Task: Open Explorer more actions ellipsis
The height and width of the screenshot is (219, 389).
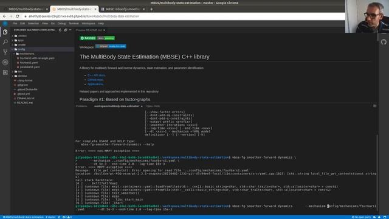Action: point(71,30)
